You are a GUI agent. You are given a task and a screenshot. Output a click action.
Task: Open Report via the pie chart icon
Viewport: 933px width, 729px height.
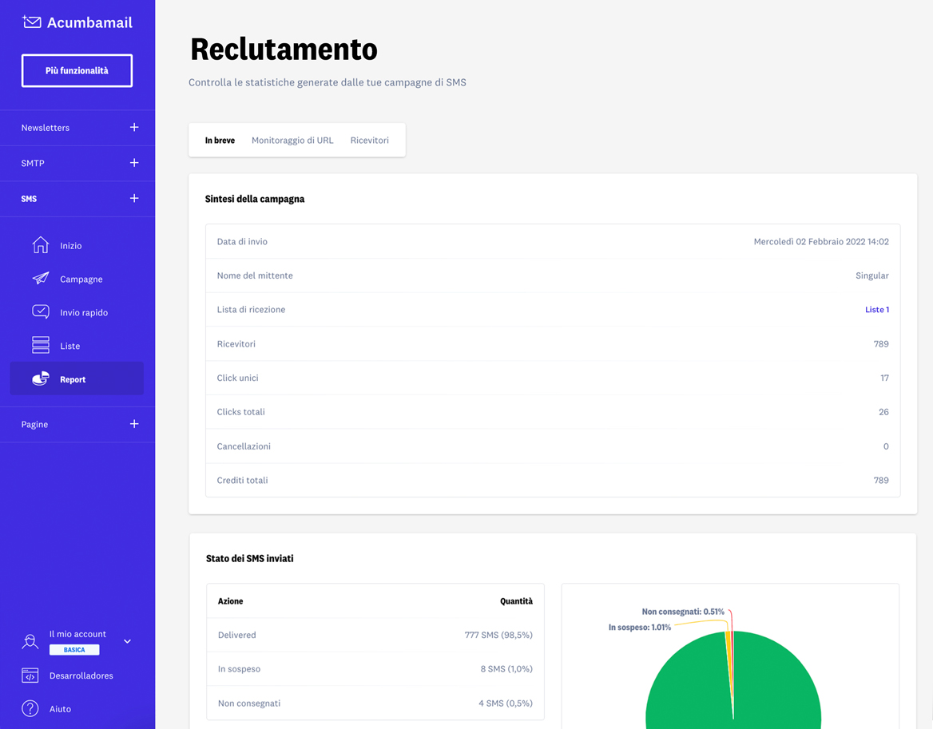pyautogui.click(x=40, y=378)
